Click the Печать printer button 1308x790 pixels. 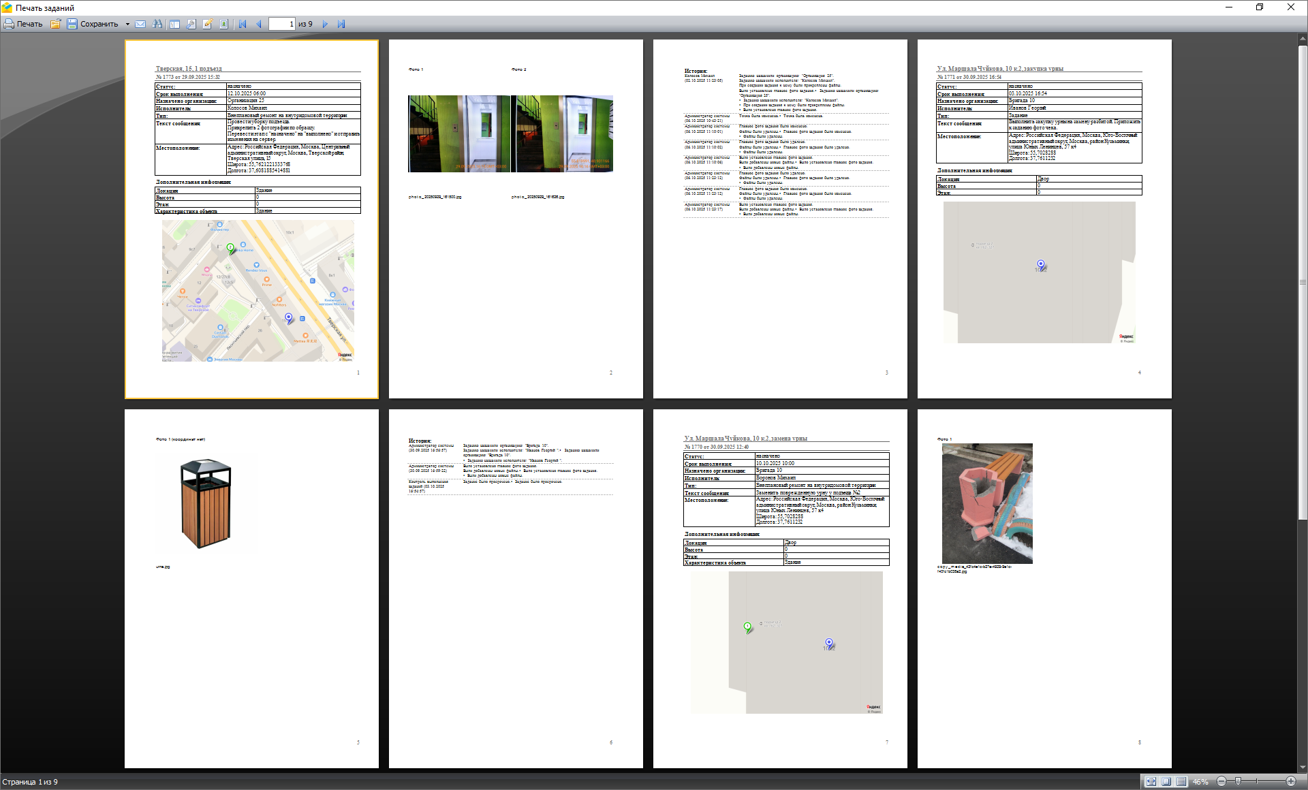coord(22,24)
